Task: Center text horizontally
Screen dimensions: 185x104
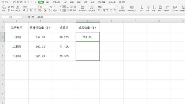Action: [x=64, y=10]
